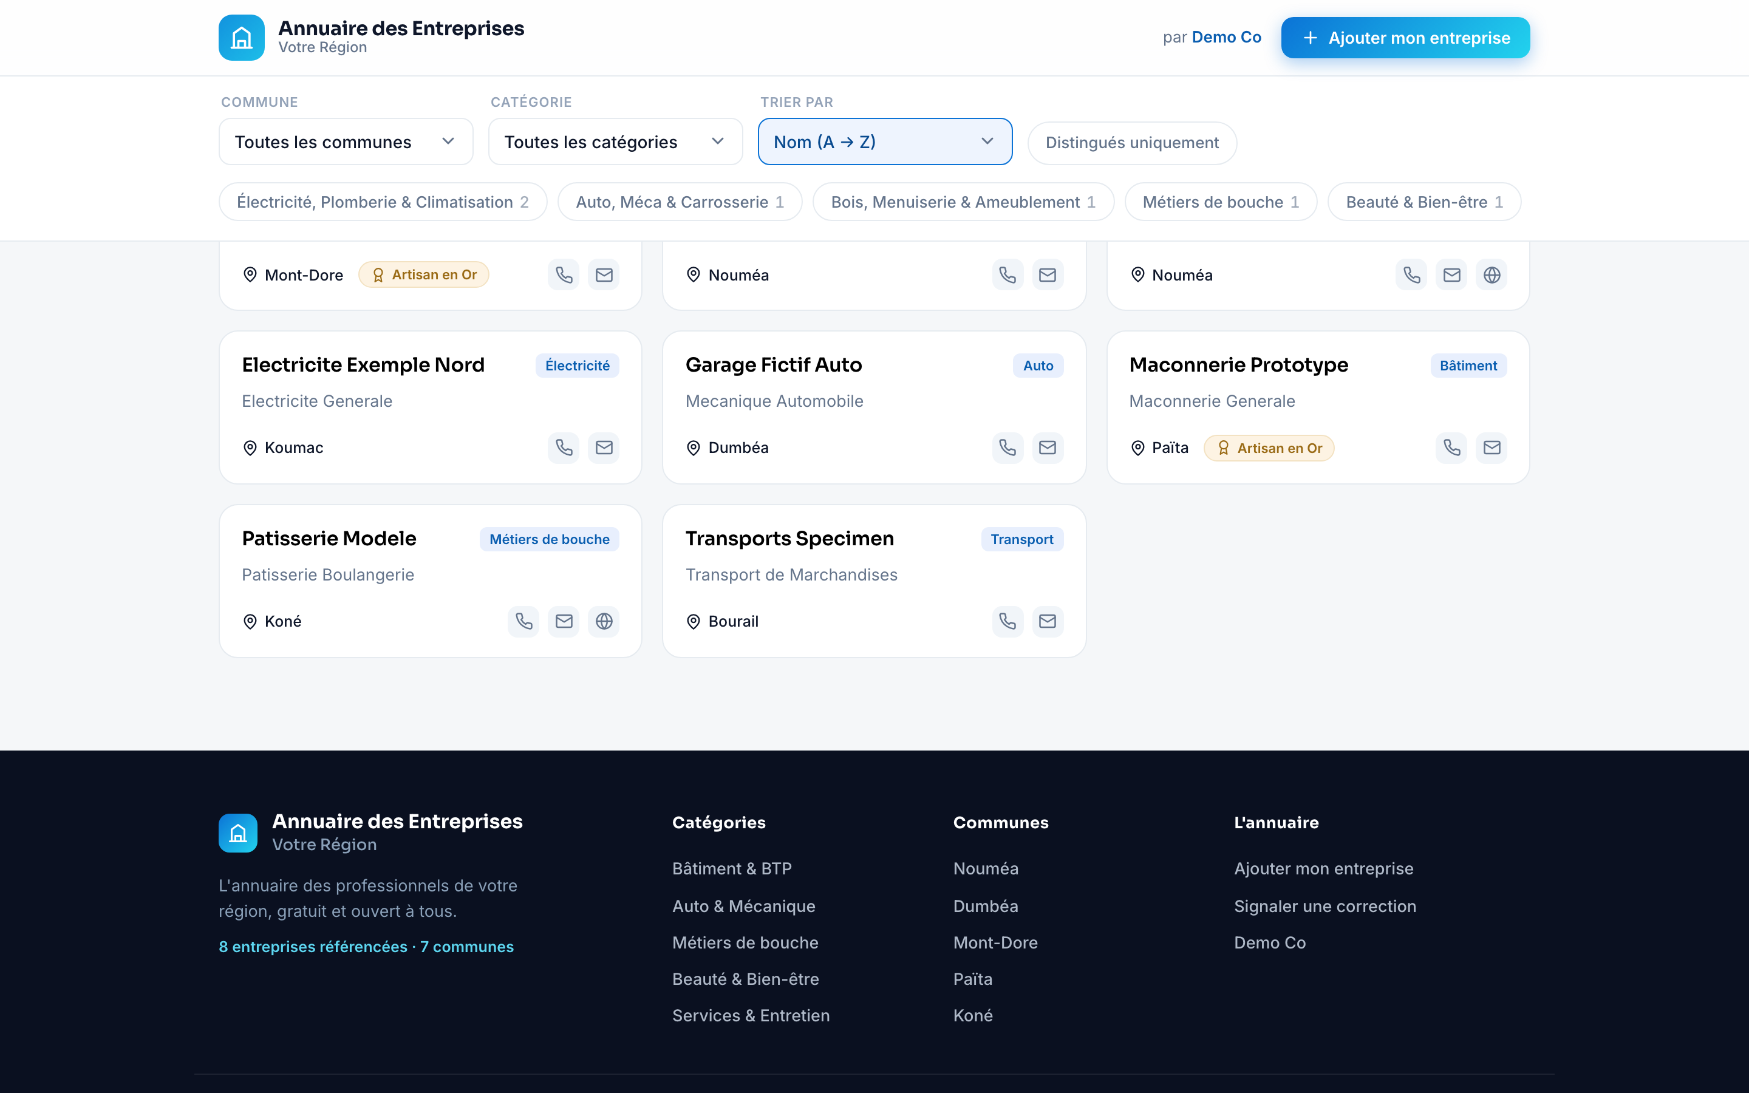Screen dimensions: 1749x1093
Task: Open website globe icon on Nouméa card
Action: (1492, 274)
